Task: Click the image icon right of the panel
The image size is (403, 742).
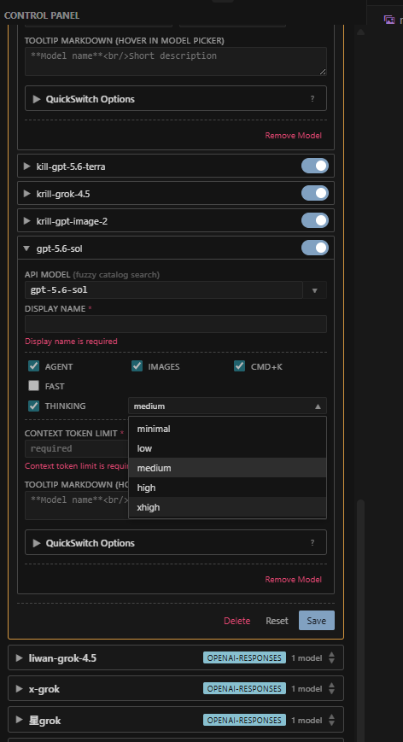Action: click(x=389, y=20)
